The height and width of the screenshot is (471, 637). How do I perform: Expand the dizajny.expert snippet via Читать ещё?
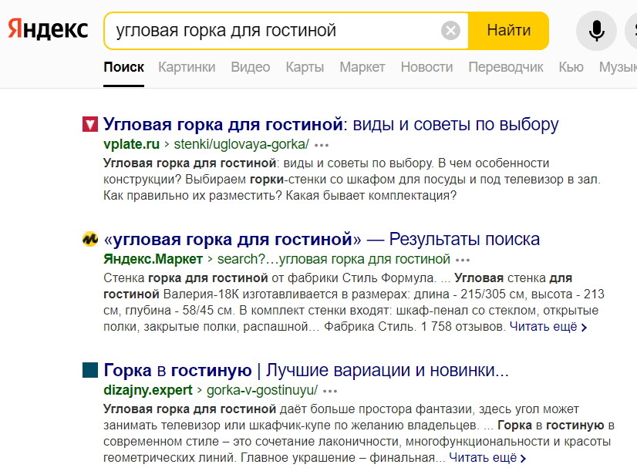pos(487,458)
